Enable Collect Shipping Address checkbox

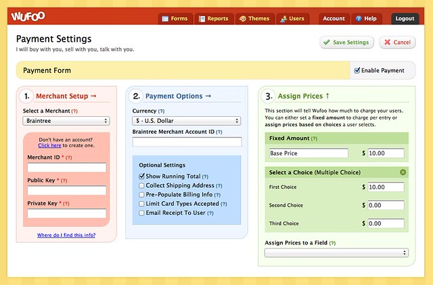141,186
